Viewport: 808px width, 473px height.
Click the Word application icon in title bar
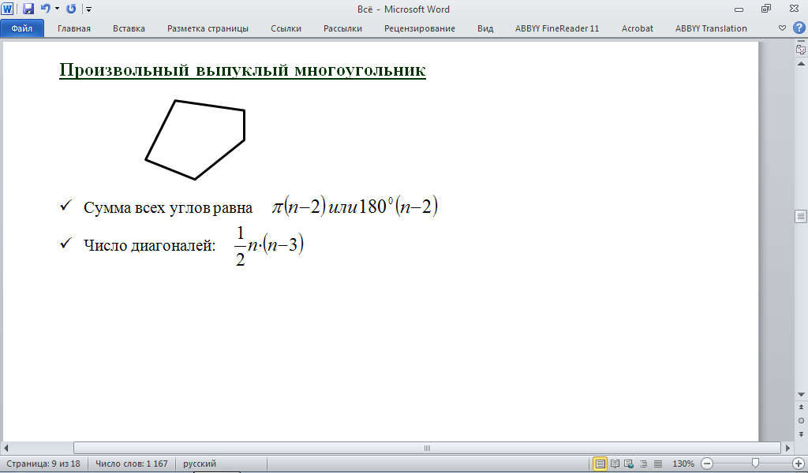point(7,9)
